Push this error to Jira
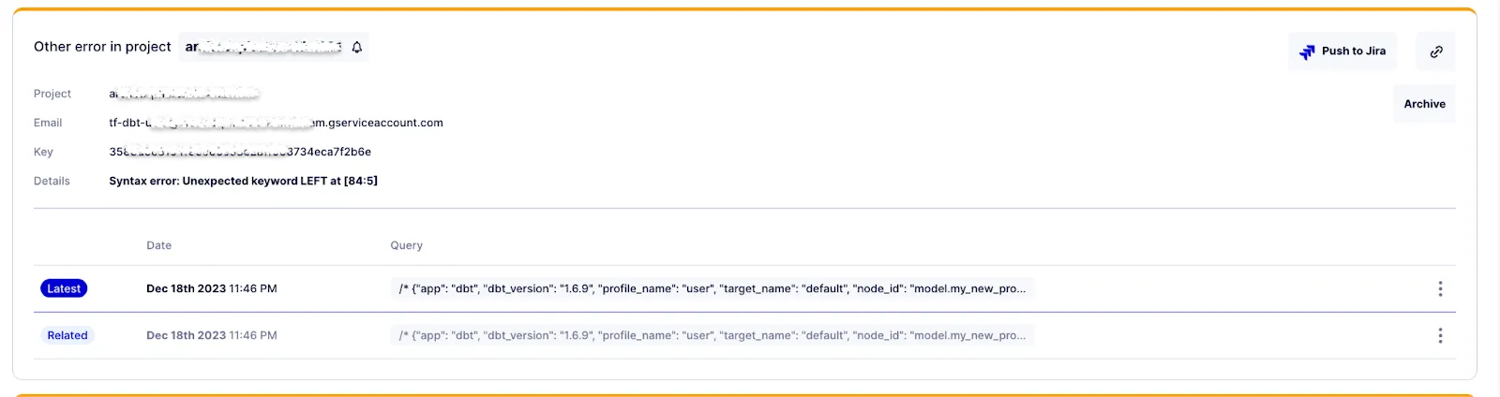This screenshot has width=1500, height=397. tap(1342, 51)
